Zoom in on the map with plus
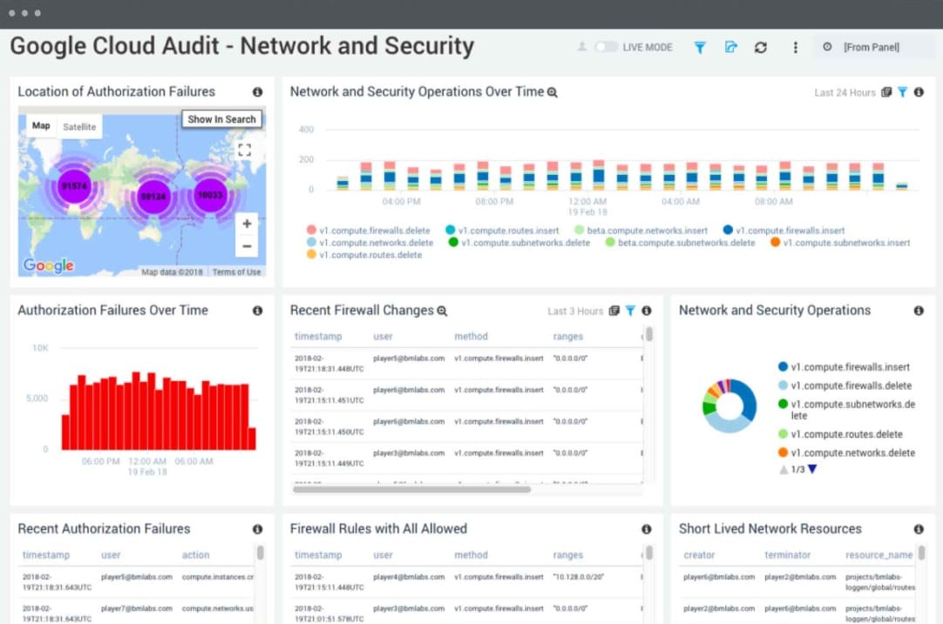The image size is (943, 624). pos(247,224)
